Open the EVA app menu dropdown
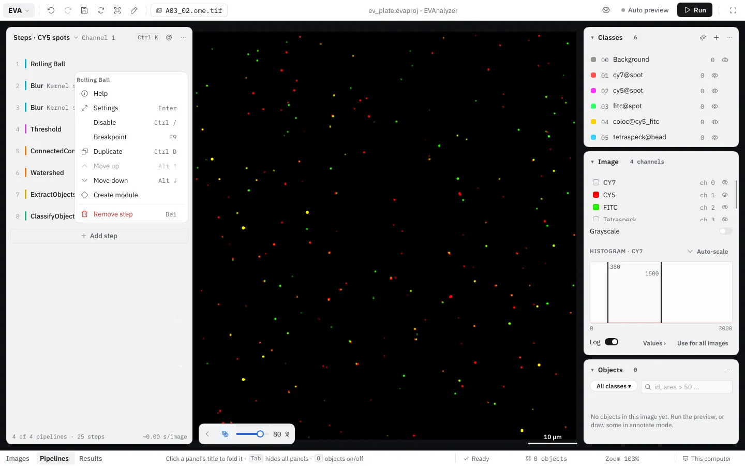This screenshot has width=745, height=466. pyautogui.click(x=19, y=10)
